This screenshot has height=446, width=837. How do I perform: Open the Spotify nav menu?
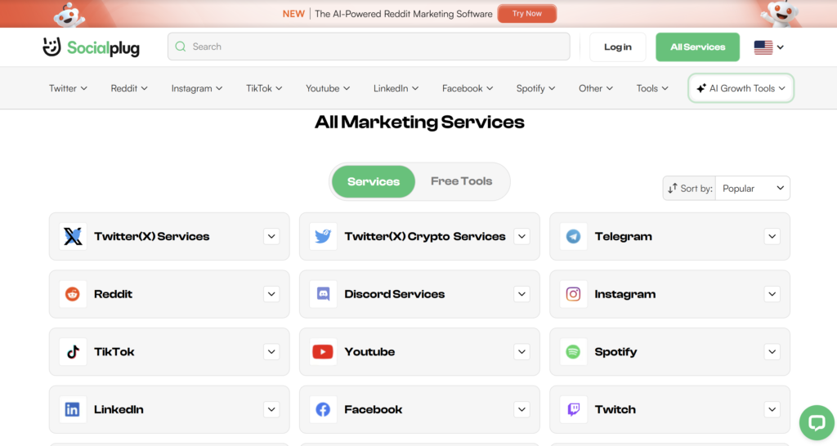click(535, 88)
